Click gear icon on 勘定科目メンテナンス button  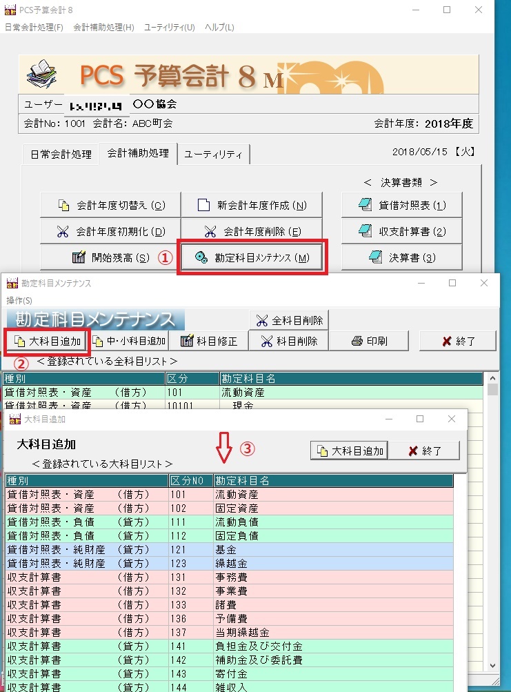coord(201,257)
